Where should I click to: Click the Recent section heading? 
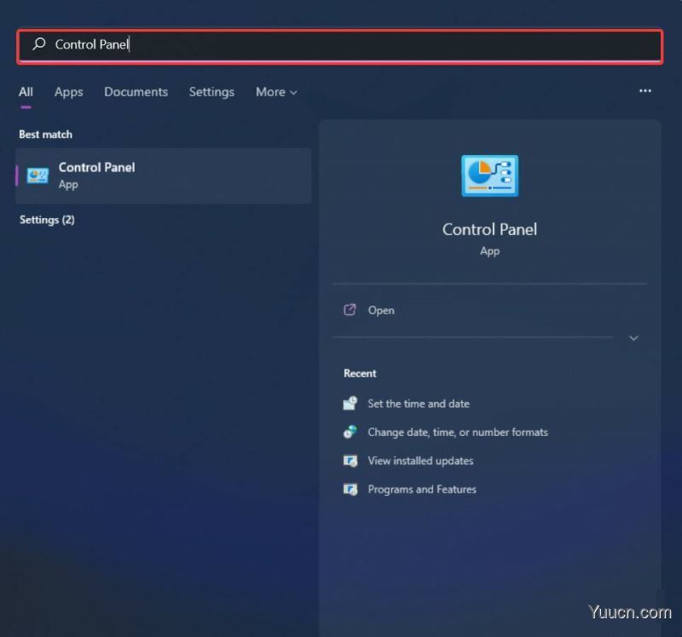[360, 373]
